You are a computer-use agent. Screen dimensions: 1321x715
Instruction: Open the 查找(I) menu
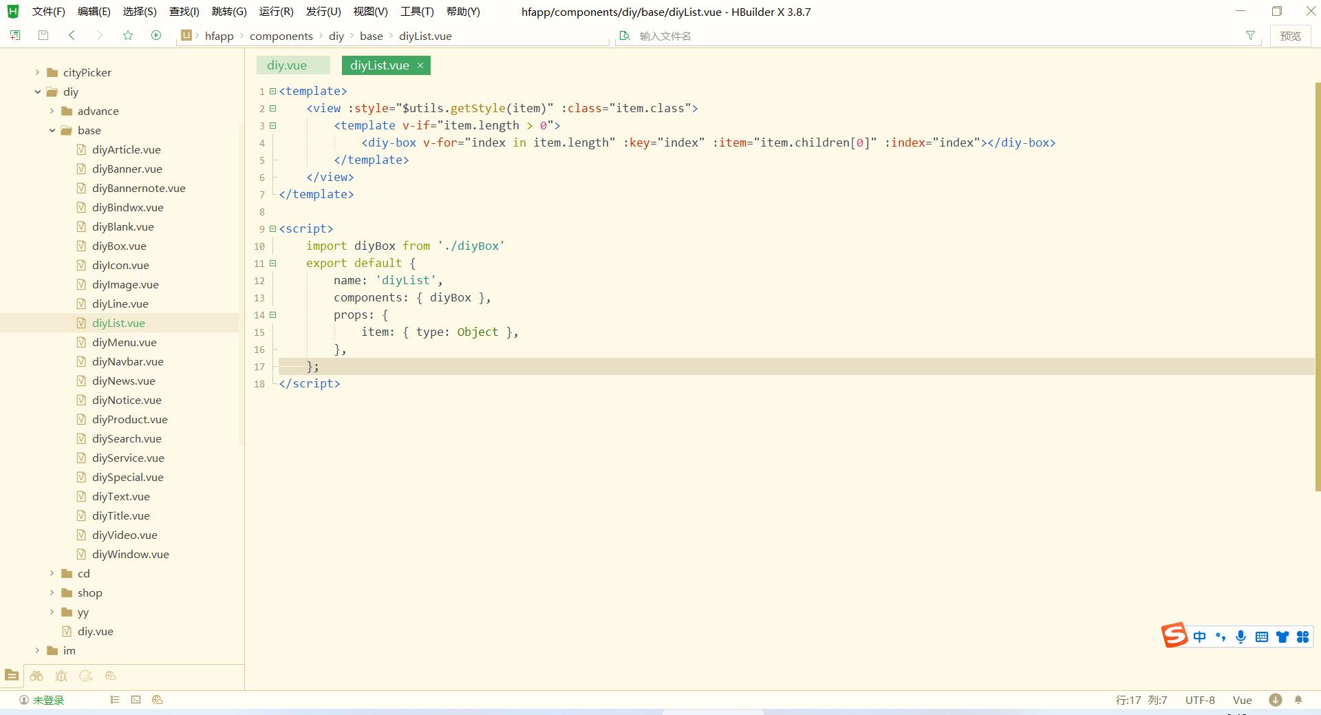pyautogui.click(x=184, y=12)
